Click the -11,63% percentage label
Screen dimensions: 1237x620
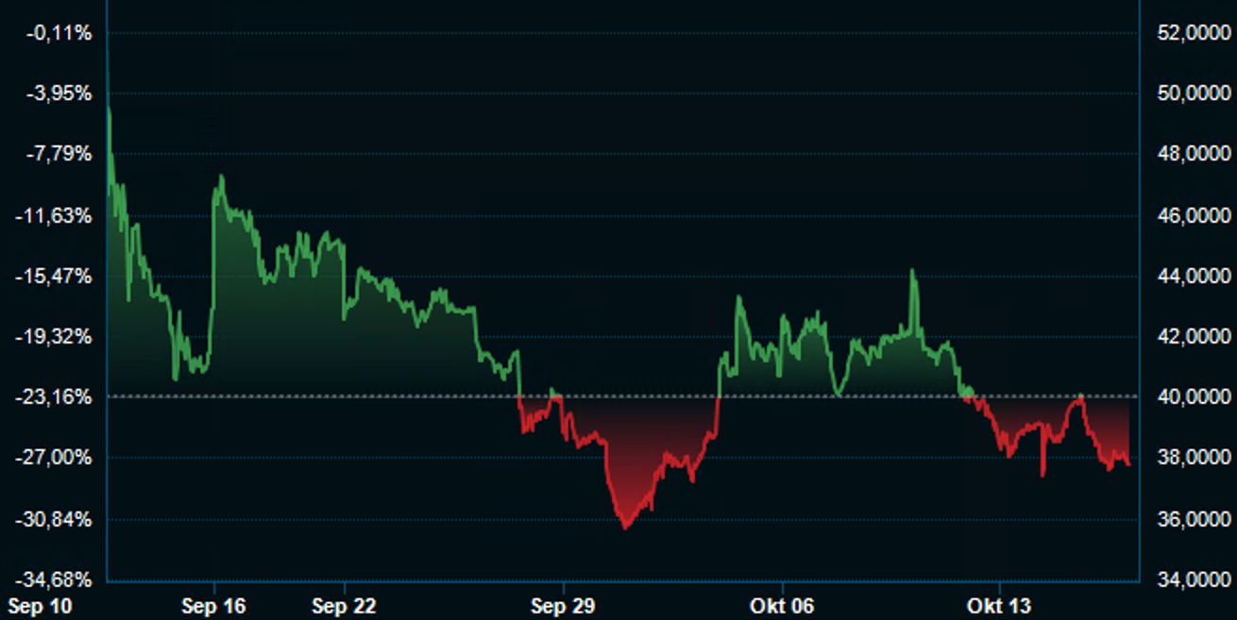tap(59, 216)
